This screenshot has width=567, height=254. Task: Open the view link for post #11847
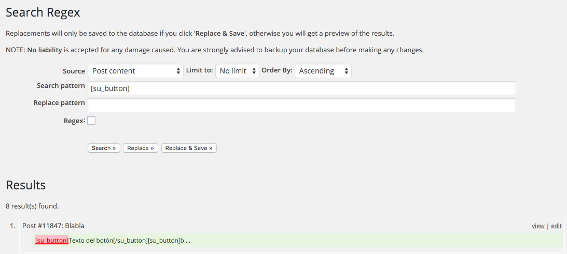(538, 226)
